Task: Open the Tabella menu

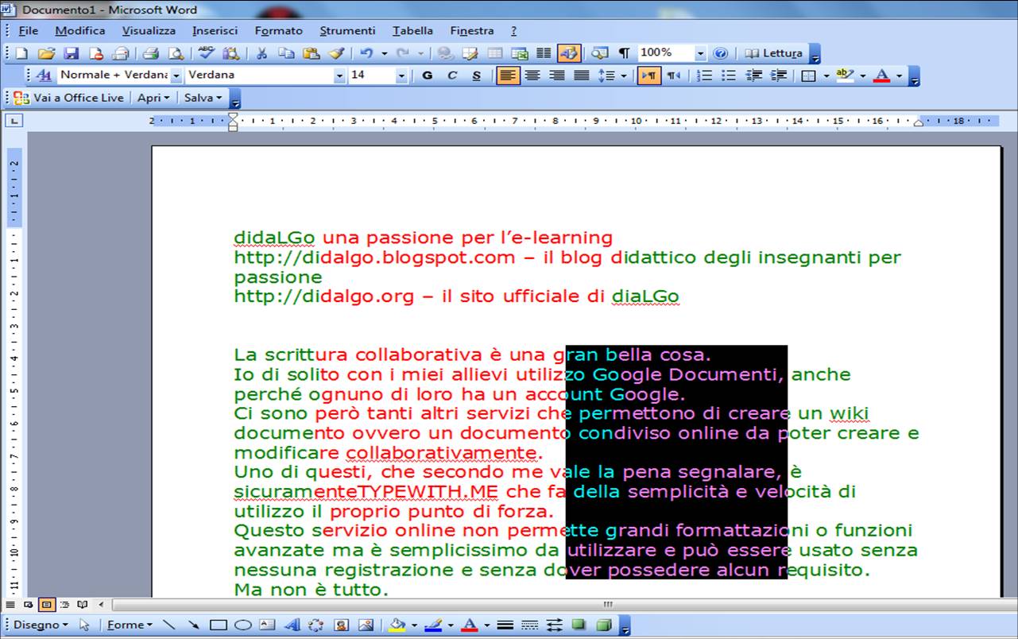Action: pos(412,31)
